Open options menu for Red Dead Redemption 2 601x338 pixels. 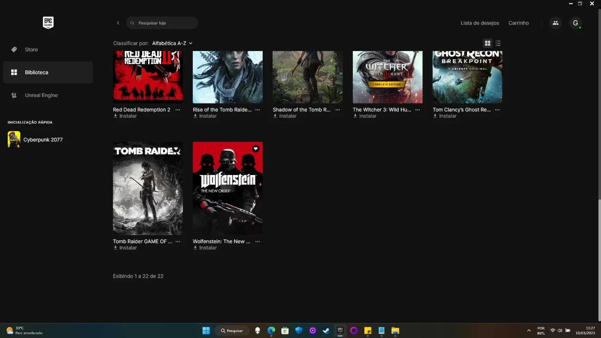(178, 110)
